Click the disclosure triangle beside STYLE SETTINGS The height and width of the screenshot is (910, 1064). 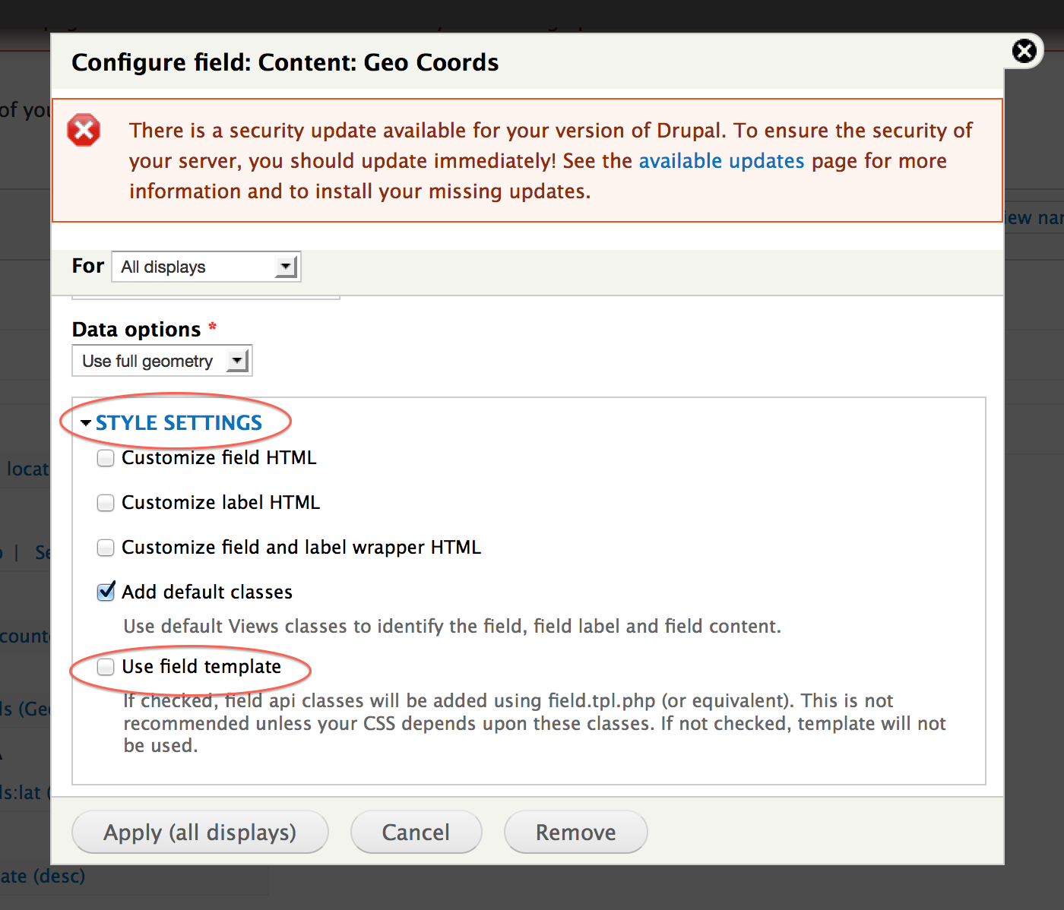(86, 423)
